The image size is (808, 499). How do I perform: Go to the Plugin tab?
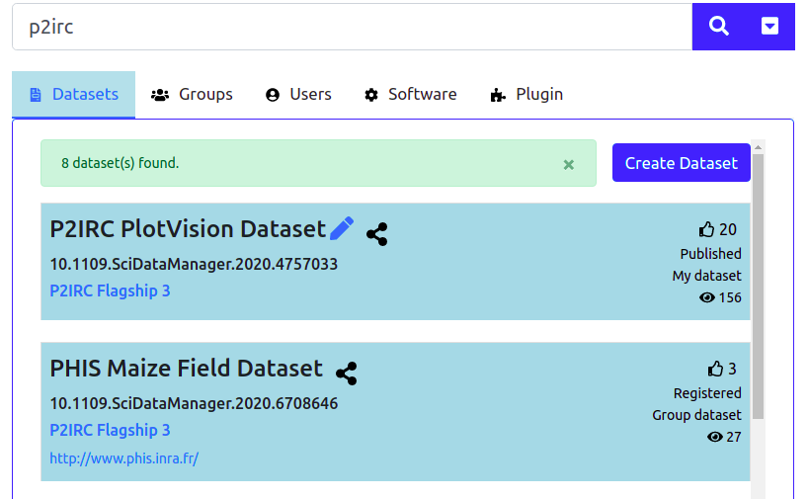pos(526,95)
